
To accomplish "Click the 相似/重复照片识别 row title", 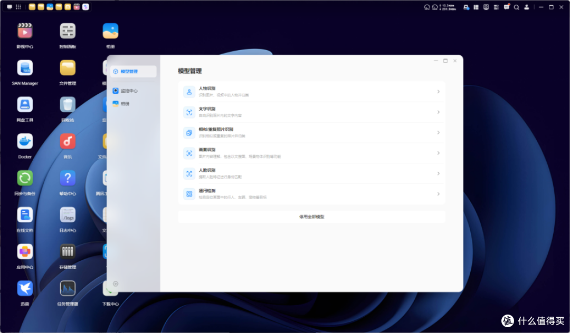I will click(x=216, y=130).
